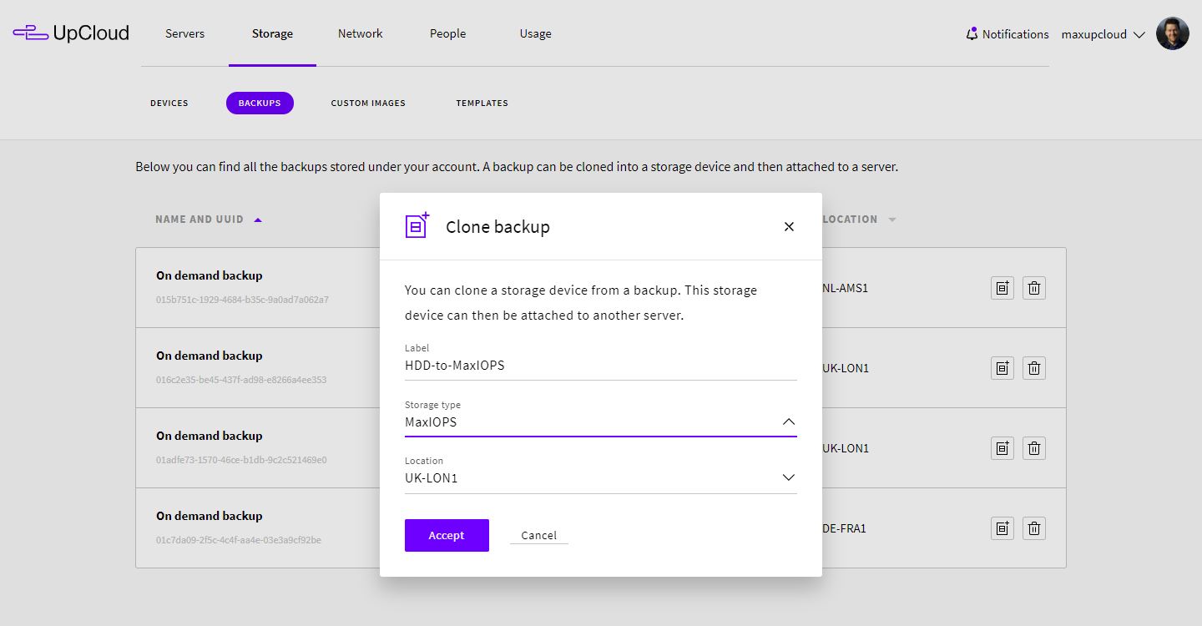
Task: Switch to the Network tab
Action: click(x=361, y=33)
